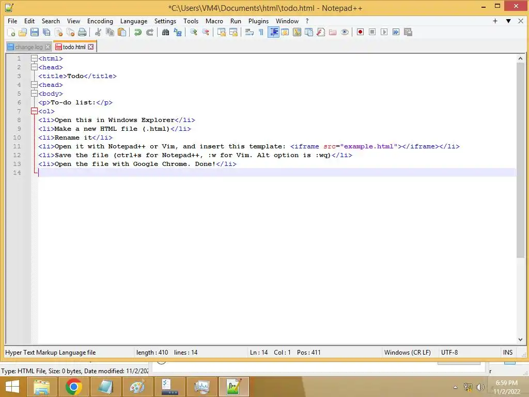Click the plus button at the menu bar's right

point(495,21)
